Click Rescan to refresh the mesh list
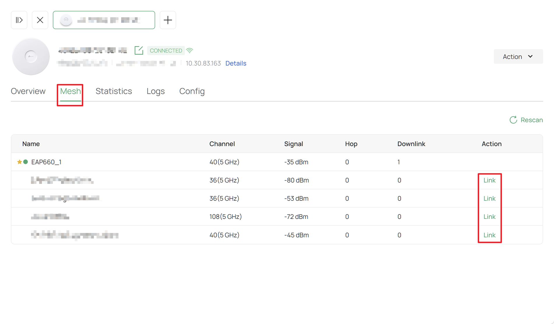 pos(526,120)
